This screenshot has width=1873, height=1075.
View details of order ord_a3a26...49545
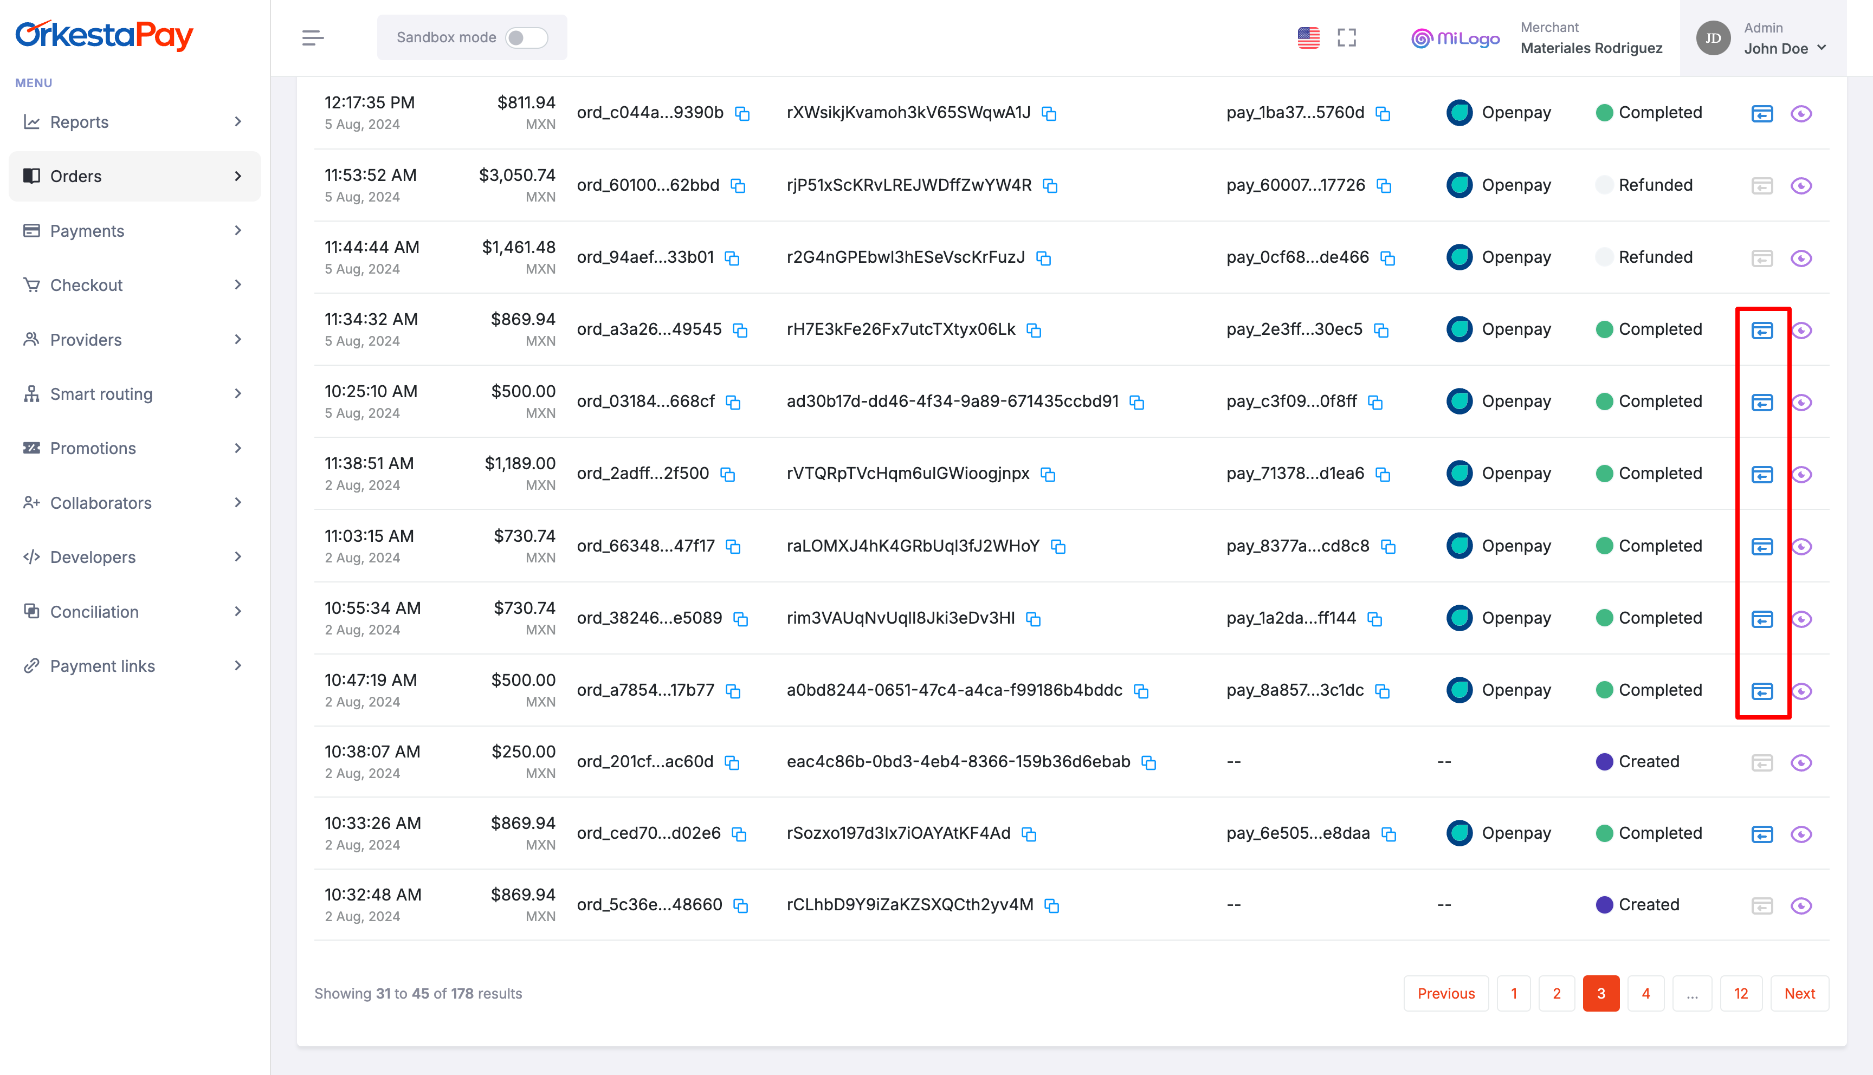click(1801, 331)
